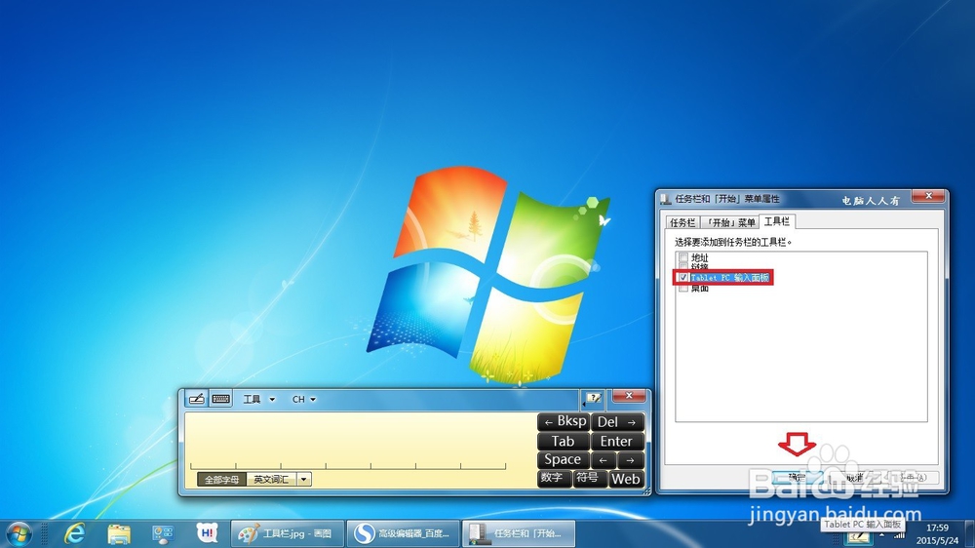Image resolution: width=975 pixels, height=548 pixels.
Task: Switch to the 工具栏.jpg - 画图 Paint window
Action: click(x=288, y=533)
